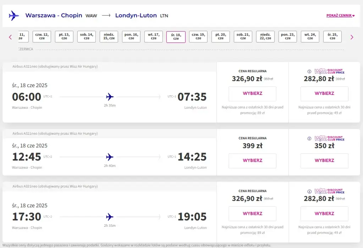Click the airplane icon on the 06:00 flight
This screenshot has width=363, height=248.
[x=110, y=96]
